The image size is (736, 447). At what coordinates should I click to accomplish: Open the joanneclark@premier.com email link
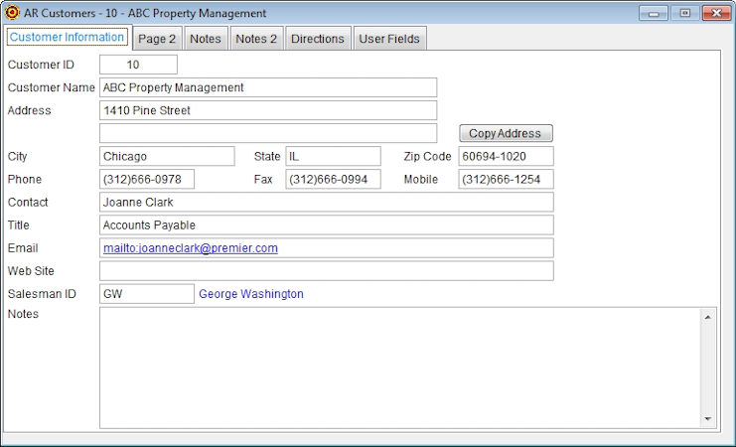point(191,248)
